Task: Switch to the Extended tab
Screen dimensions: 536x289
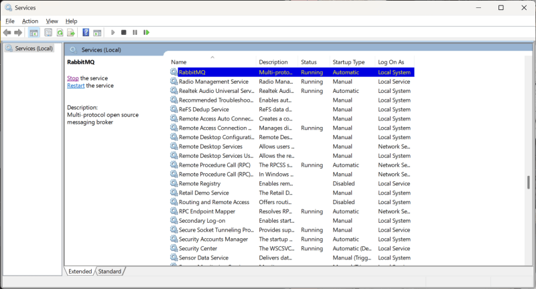Action: point(80,271)
